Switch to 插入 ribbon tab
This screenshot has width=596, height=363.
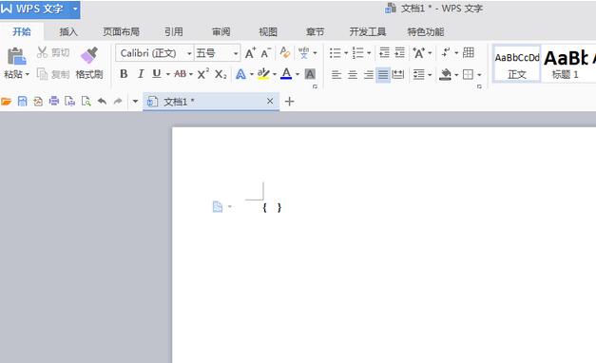[68, 32]
